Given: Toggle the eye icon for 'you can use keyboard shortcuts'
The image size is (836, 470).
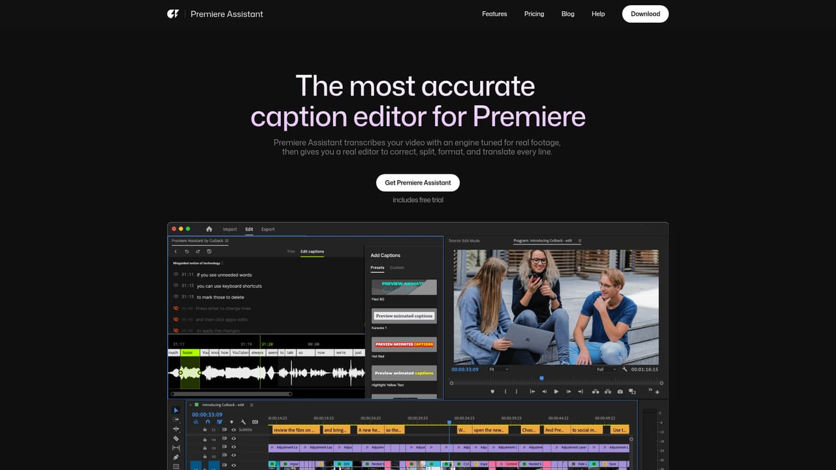Looking at the screenshot, I should point(176,285).
